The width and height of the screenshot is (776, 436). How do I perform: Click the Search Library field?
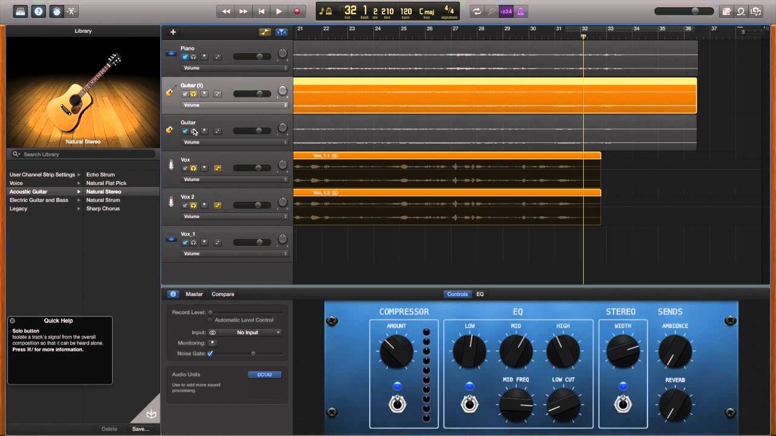tap(83, 154)
